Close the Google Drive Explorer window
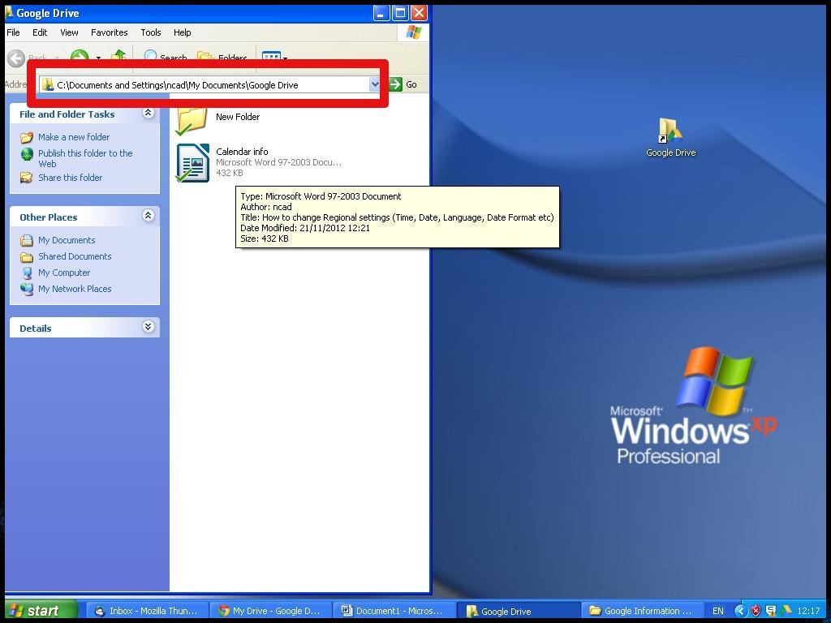This screenshot has width=831, height=623. pos(419,13)
